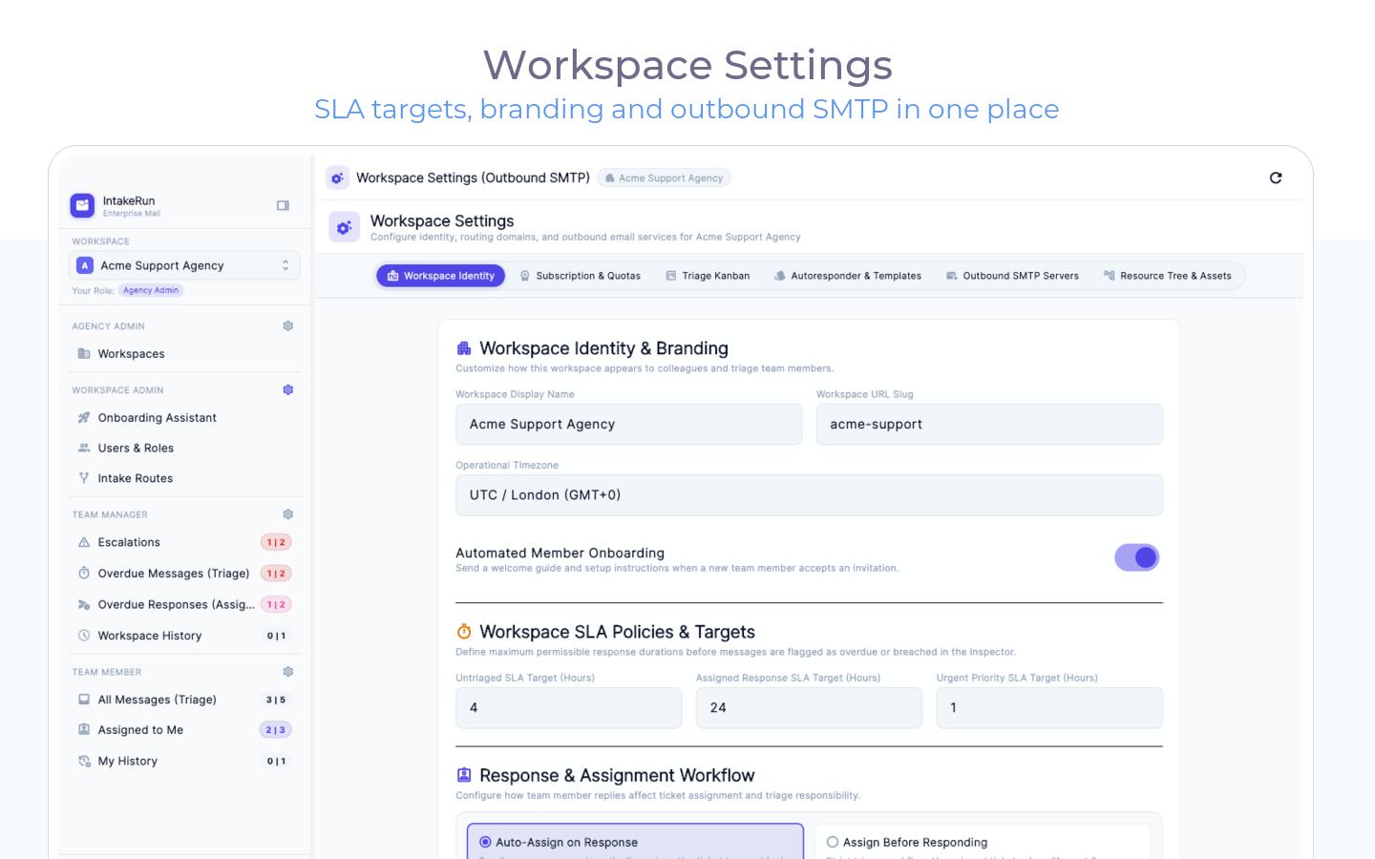Click the IntakeRun logo icon
The width and height of the screenshot is (1375, 859).
[82, 205]
